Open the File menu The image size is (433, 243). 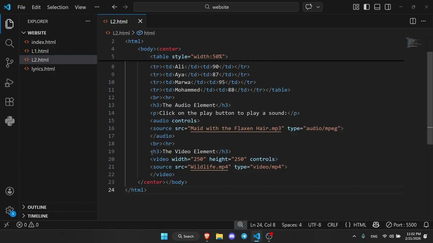pos(21,7)
